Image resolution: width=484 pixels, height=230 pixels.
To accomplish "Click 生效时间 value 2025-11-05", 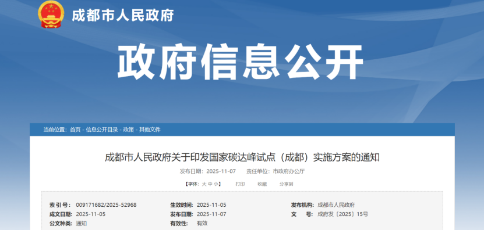I will 211,205.
